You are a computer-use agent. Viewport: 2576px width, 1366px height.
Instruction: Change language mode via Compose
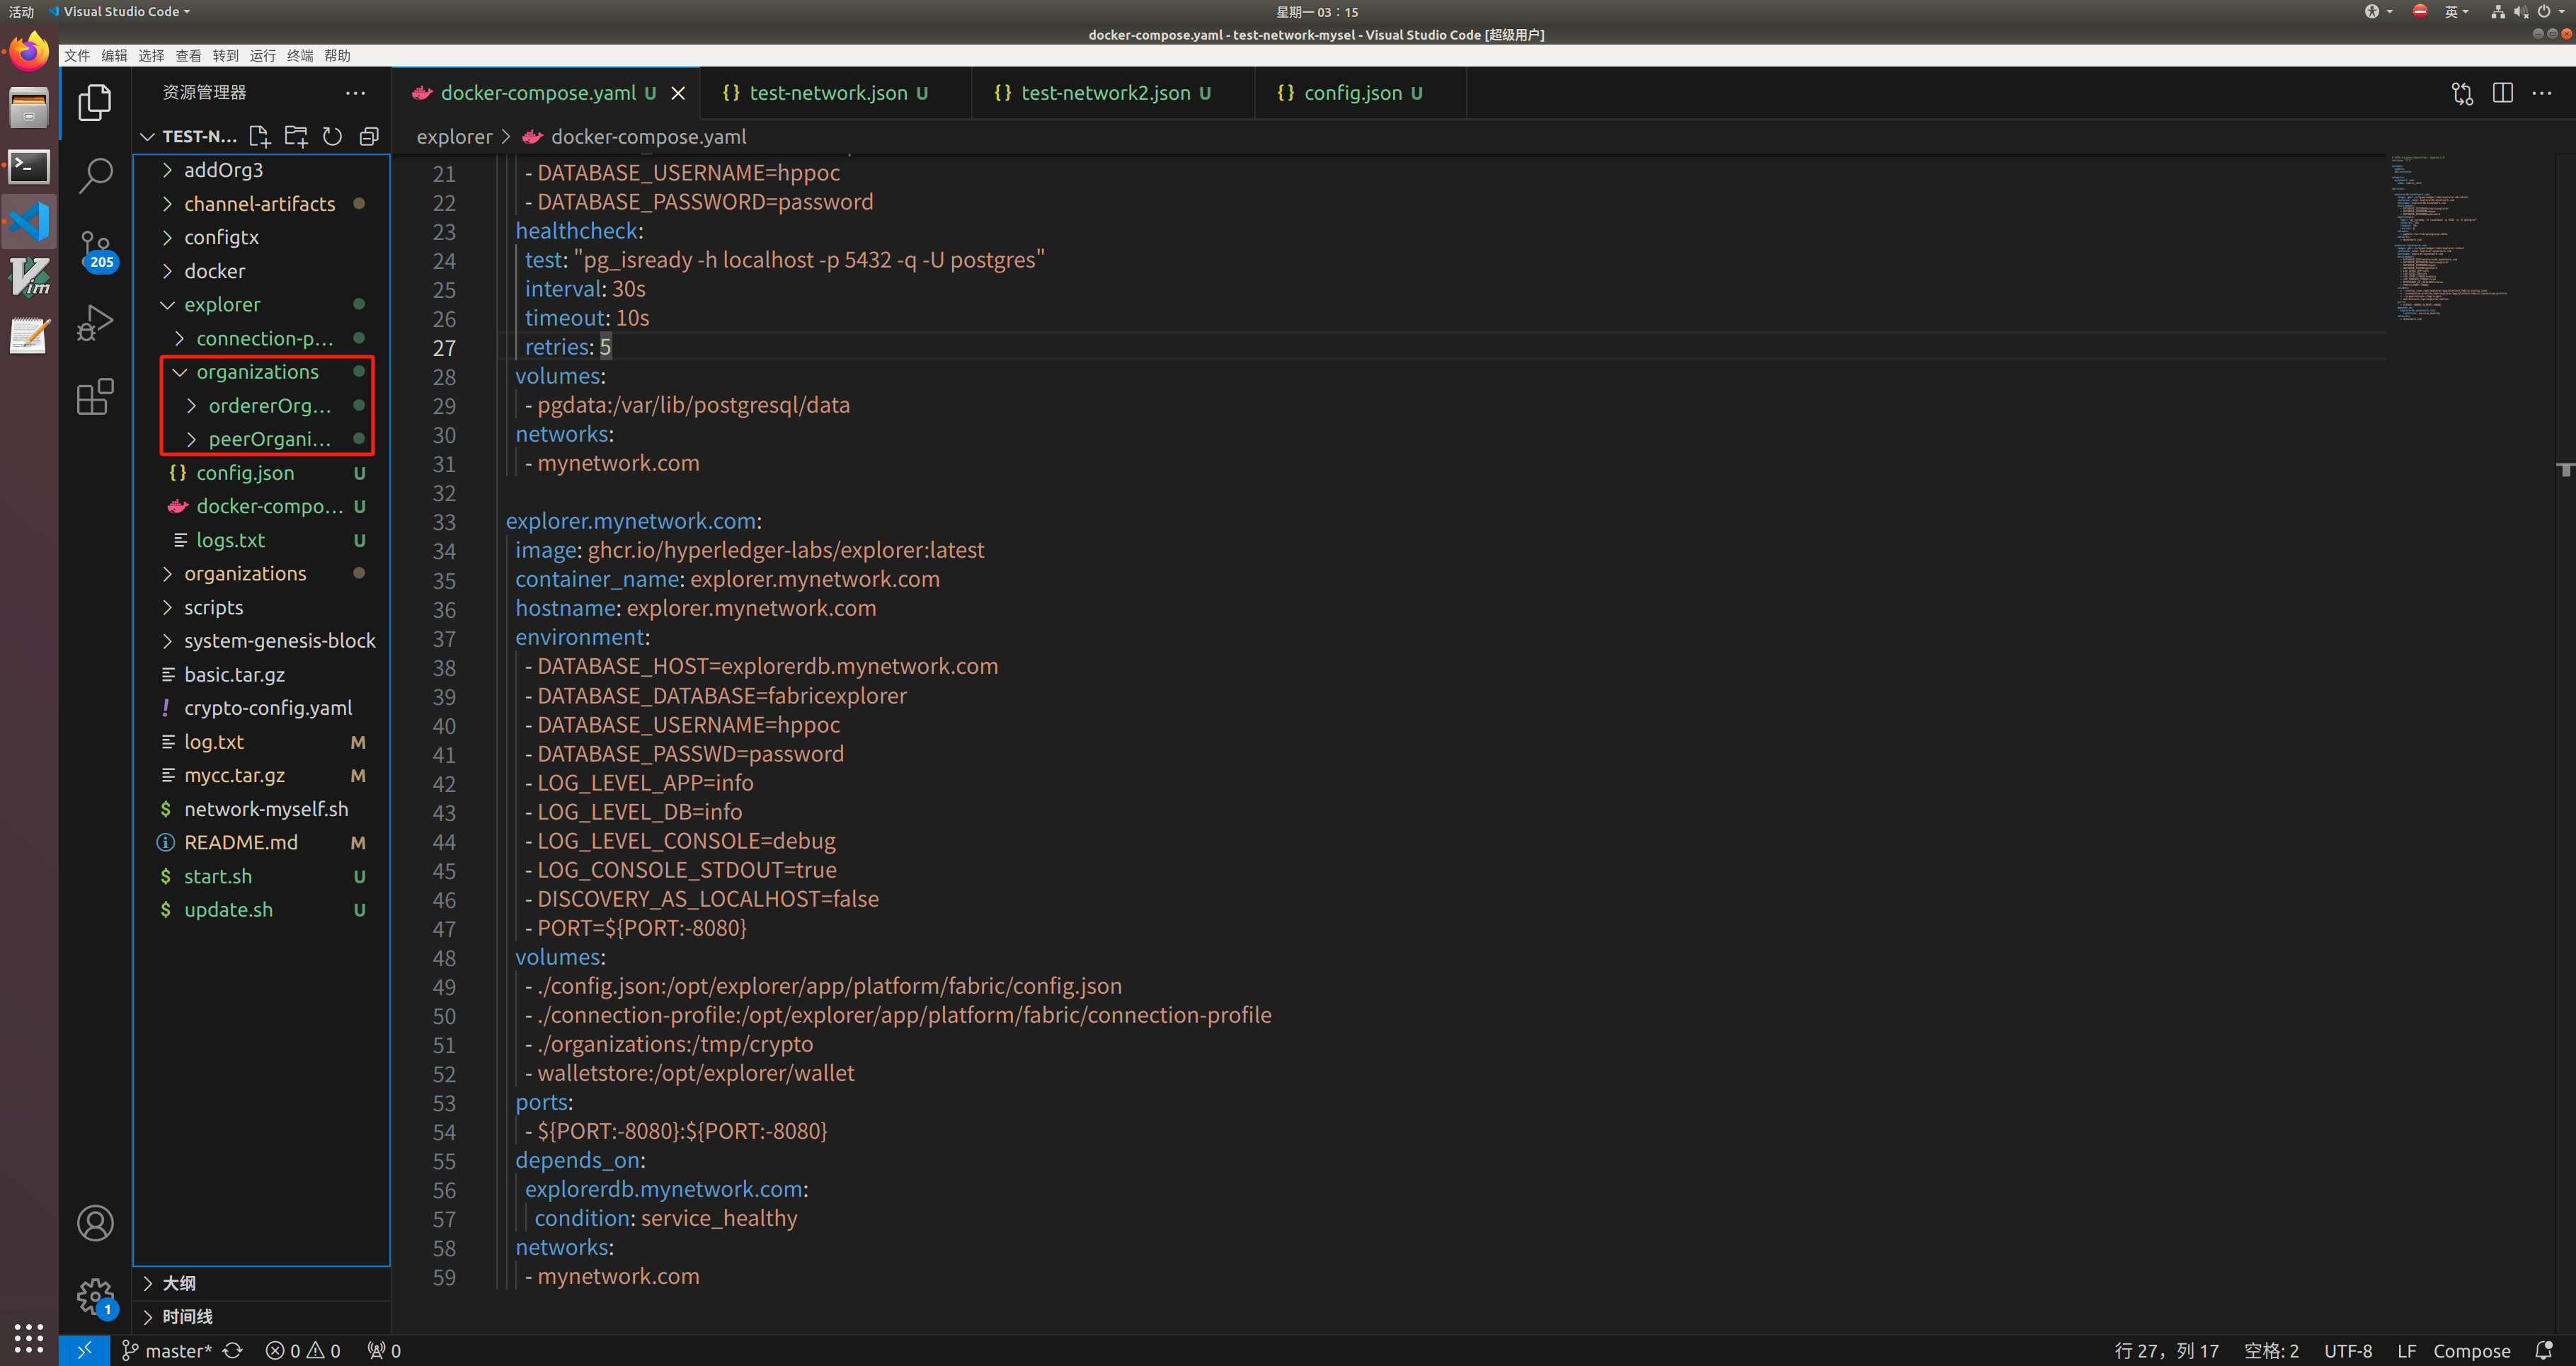pyautogui.click(x=2471, y=1350)
